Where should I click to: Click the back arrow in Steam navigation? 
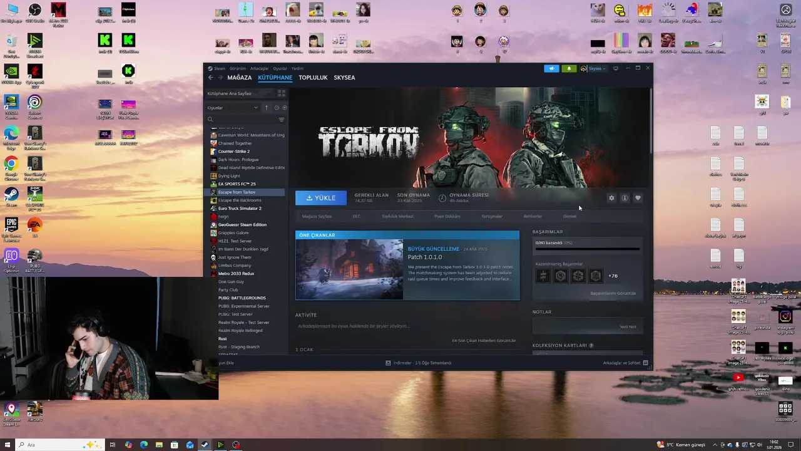click(x=211, y=78)
